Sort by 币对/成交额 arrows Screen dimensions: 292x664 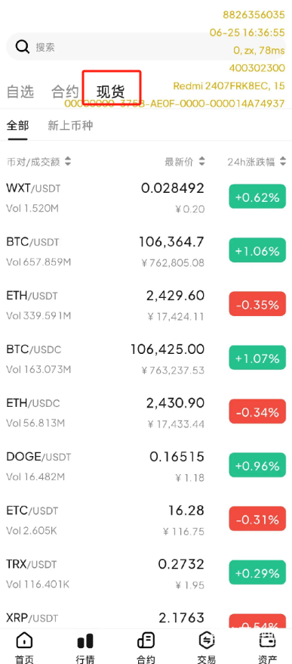[x=68, y=161]
